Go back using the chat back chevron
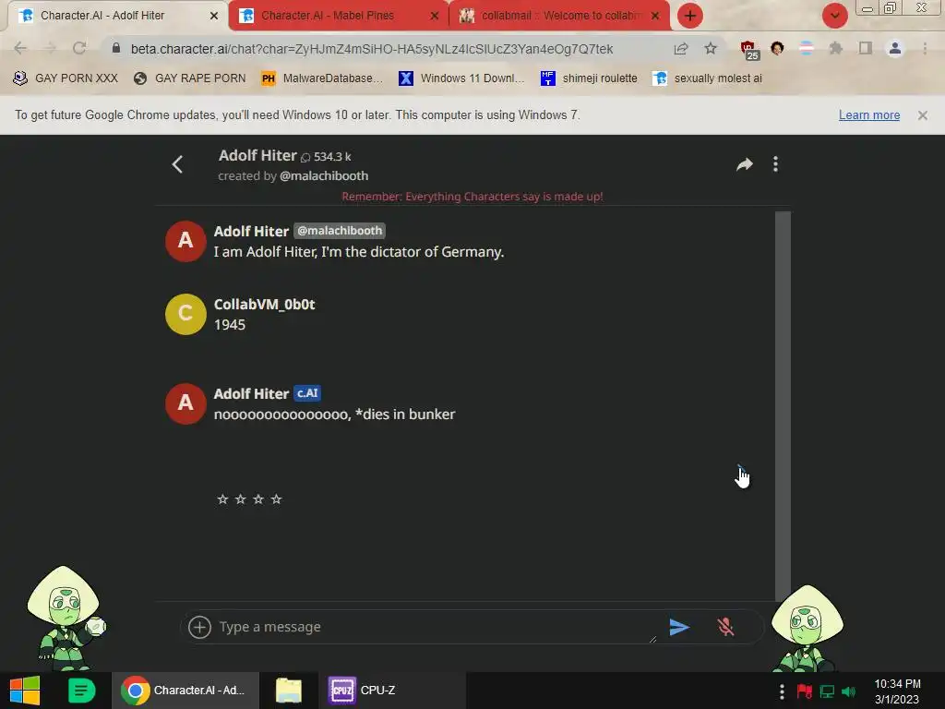 [x=177, y=164]
